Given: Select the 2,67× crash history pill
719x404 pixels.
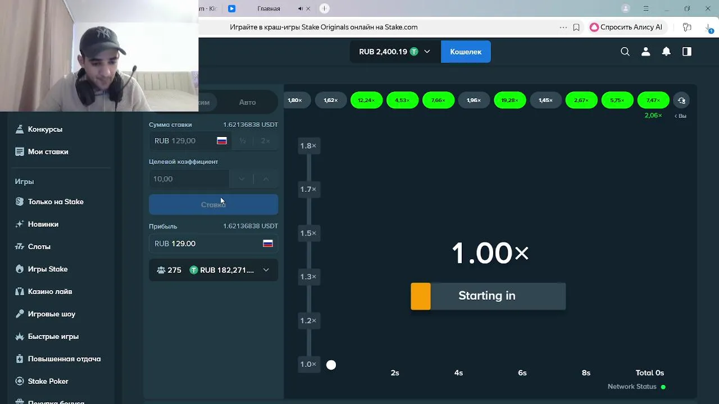Looking at the screenshot, I should [581, 100].
